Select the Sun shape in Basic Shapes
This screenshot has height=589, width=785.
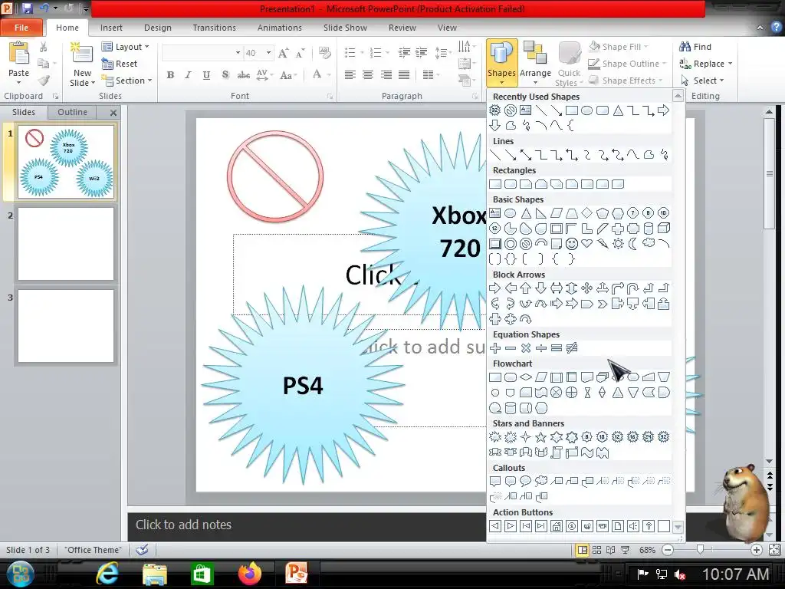point(618,244)
